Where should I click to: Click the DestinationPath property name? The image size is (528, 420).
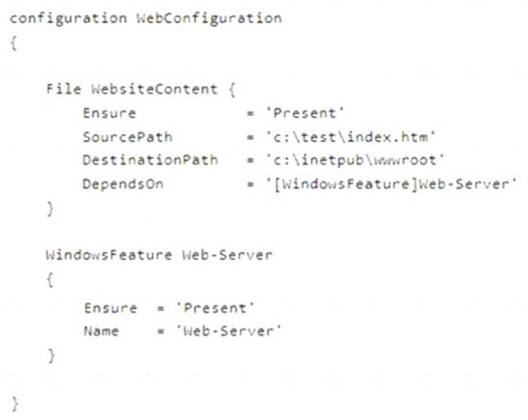point(150,160)
